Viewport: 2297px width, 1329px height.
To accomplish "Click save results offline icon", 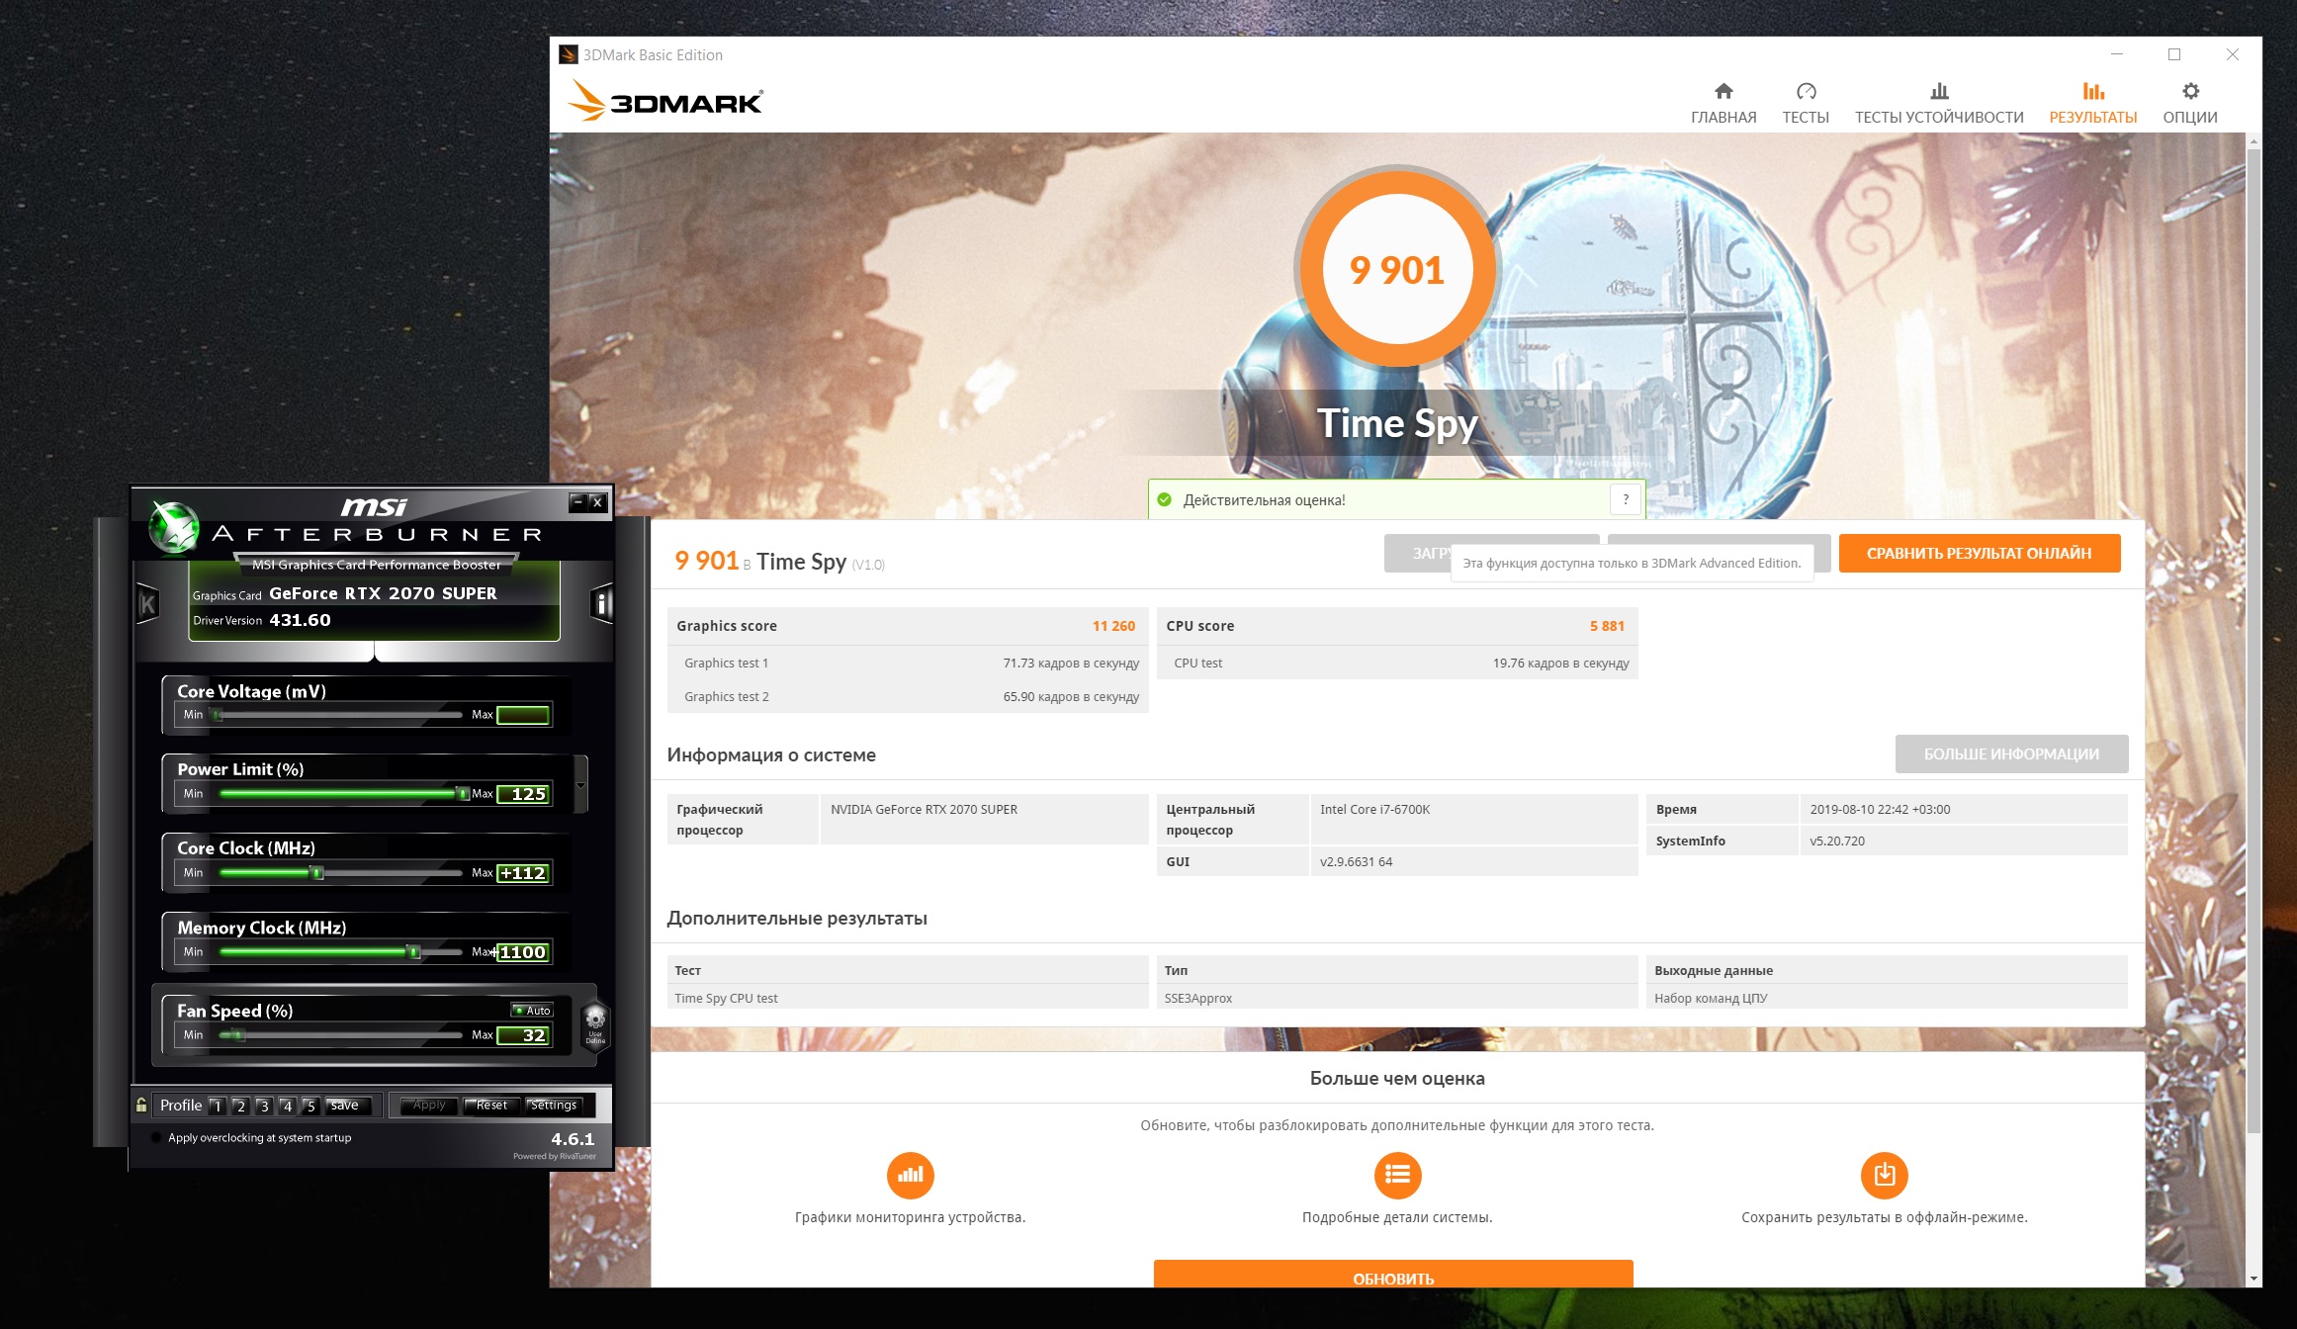I will pos(1884,1175).
